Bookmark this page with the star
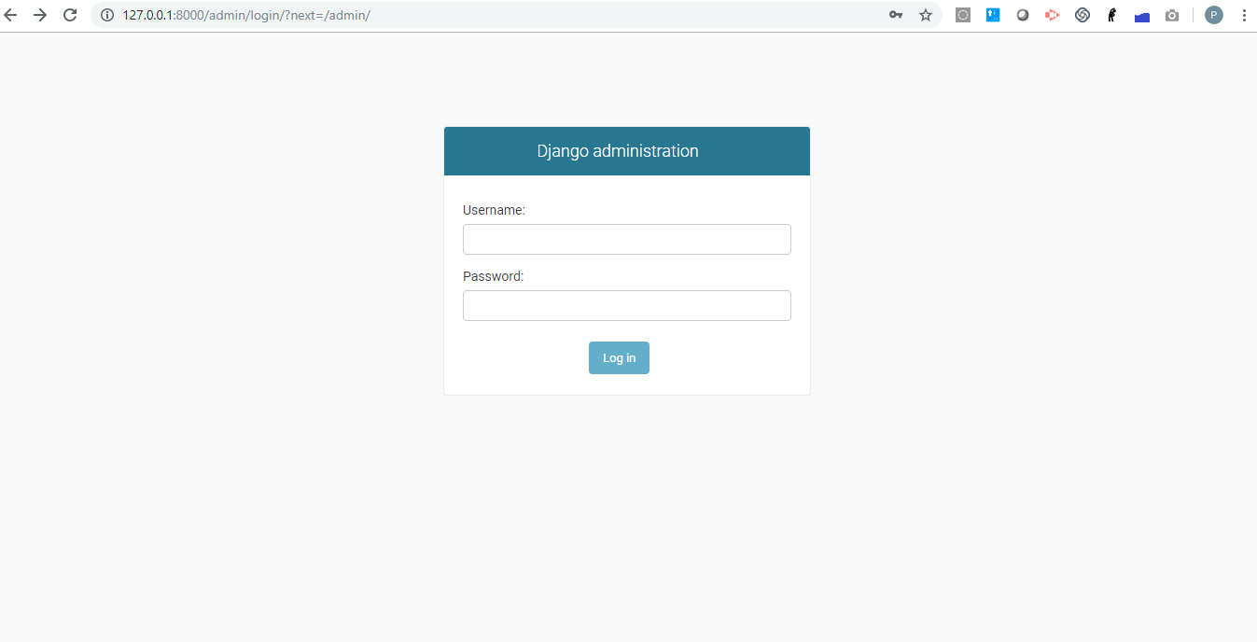Screen dimensions: 1257x642 pyautogui.click(x=926, y=15)
